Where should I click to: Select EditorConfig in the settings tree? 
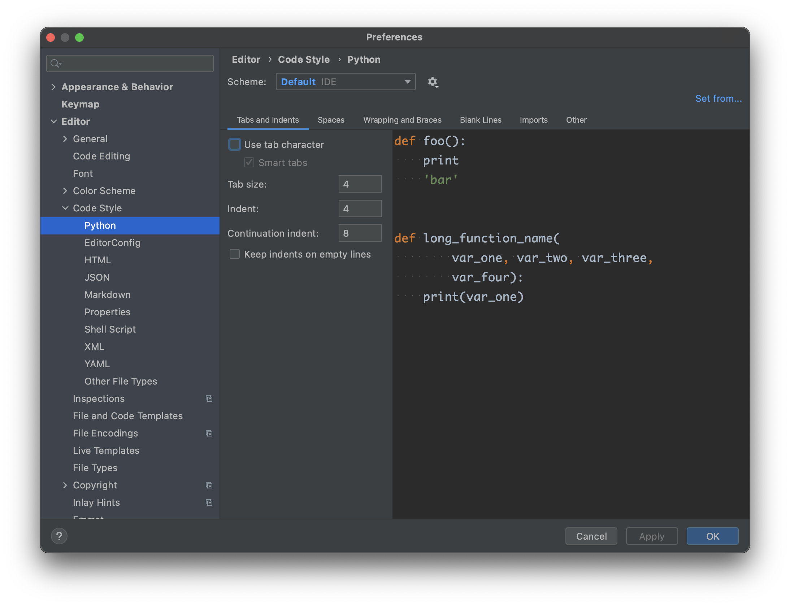pyautogui.click(x=113, y=243)
